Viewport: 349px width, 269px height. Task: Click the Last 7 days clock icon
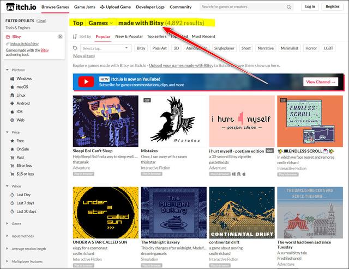point(12,203)
